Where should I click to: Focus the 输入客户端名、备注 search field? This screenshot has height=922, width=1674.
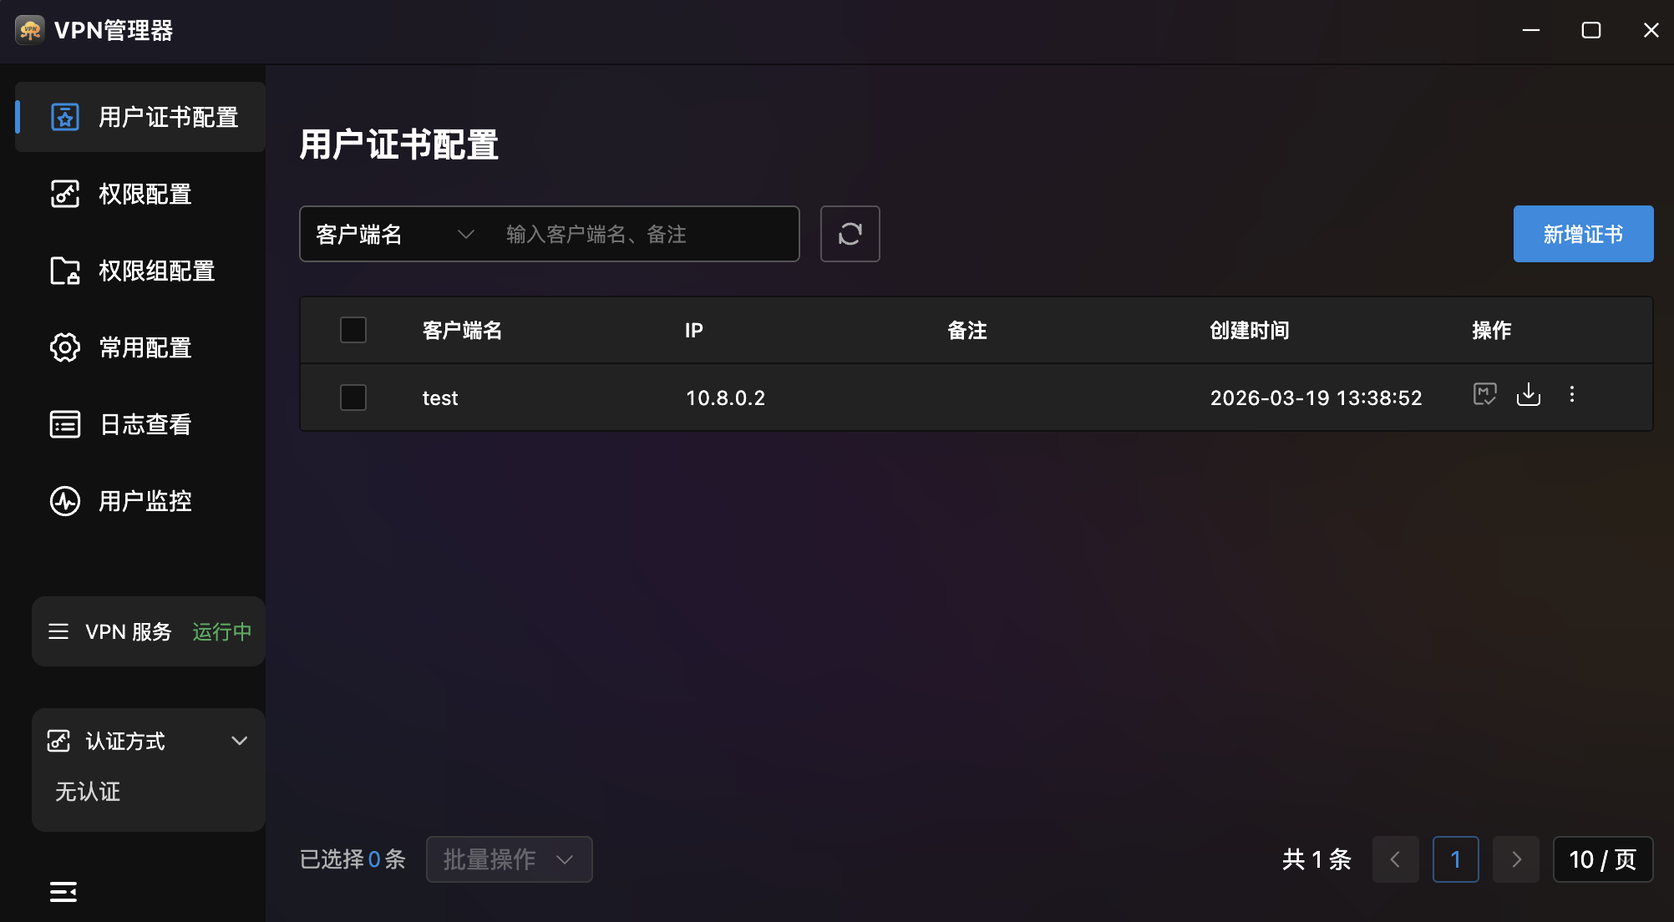coord(643,234)
